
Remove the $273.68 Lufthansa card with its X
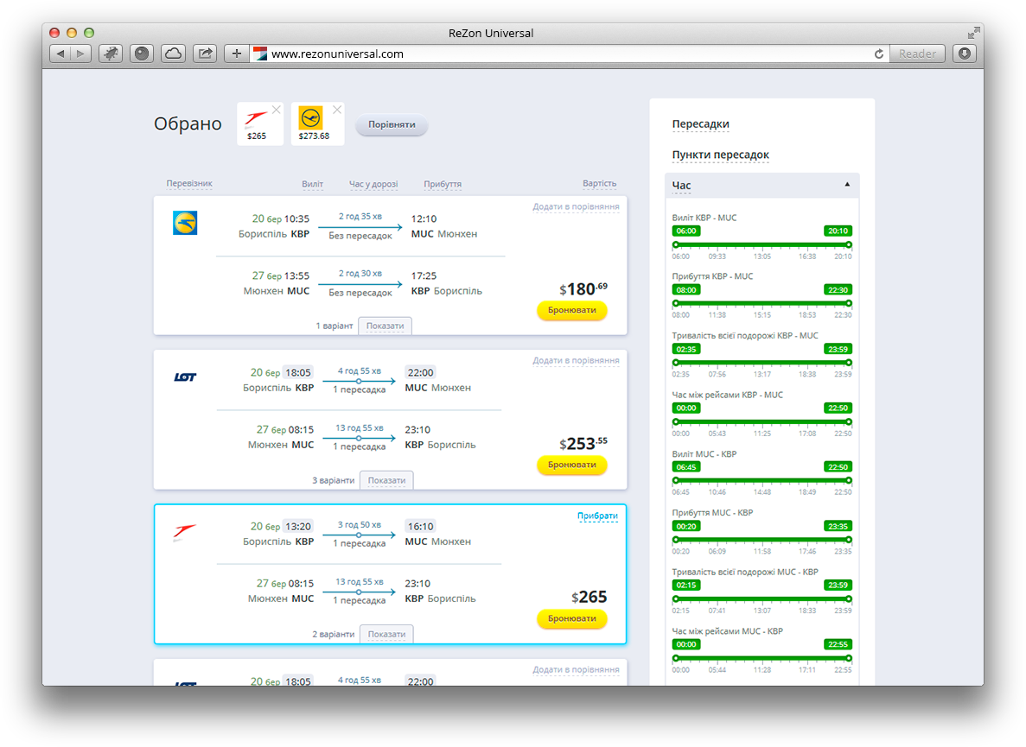coord(337,110)
